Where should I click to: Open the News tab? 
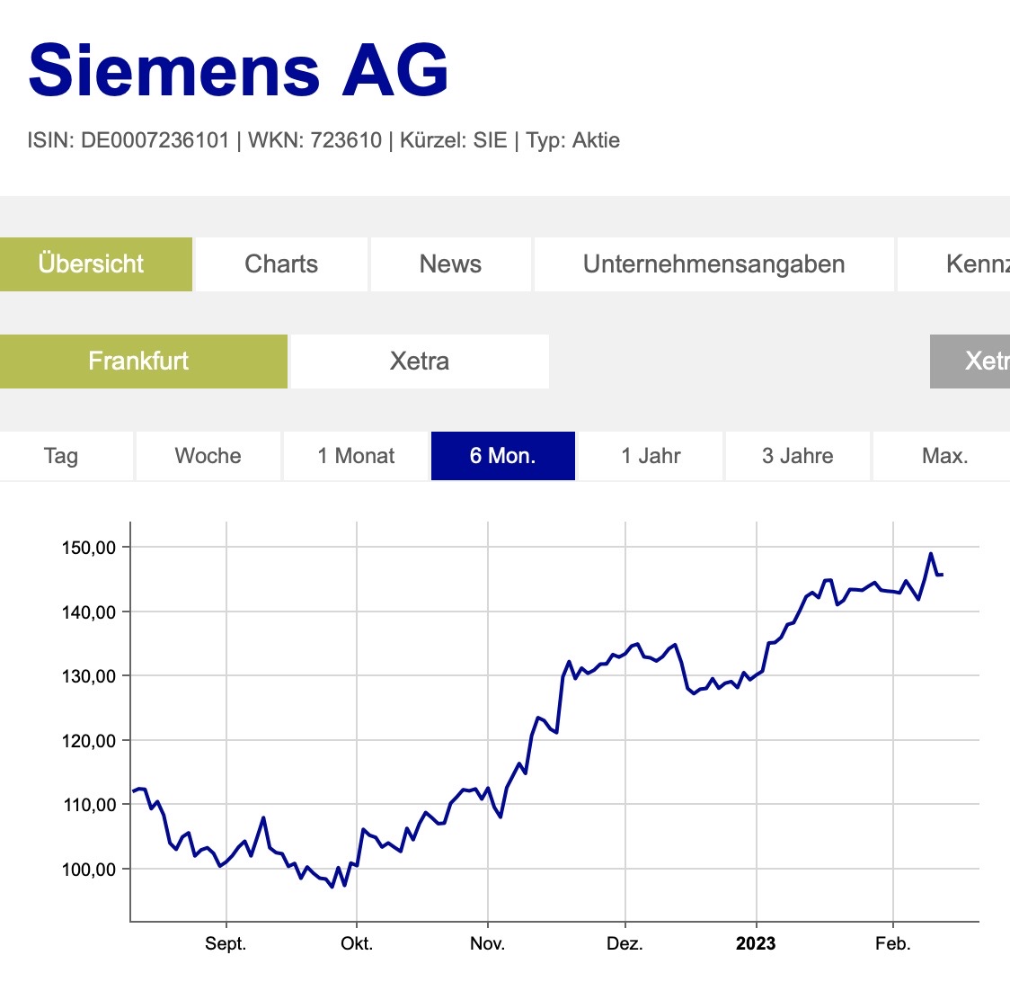tap(450, 264)
